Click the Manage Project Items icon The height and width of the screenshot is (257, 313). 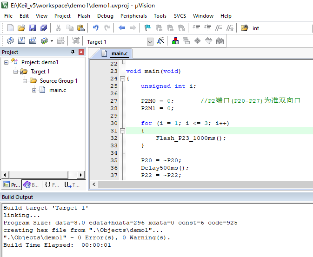[x=175, y=41]
